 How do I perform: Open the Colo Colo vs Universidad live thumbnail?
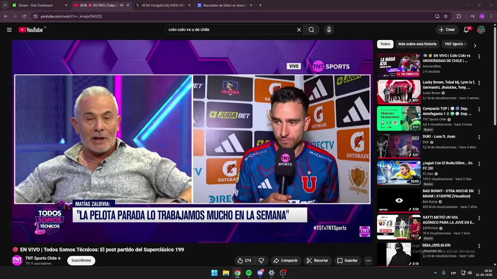pos(399,65)
